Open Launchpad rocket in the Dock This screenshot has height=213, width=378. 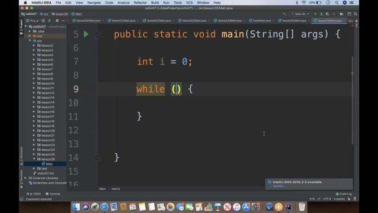[x=94, y=206]
